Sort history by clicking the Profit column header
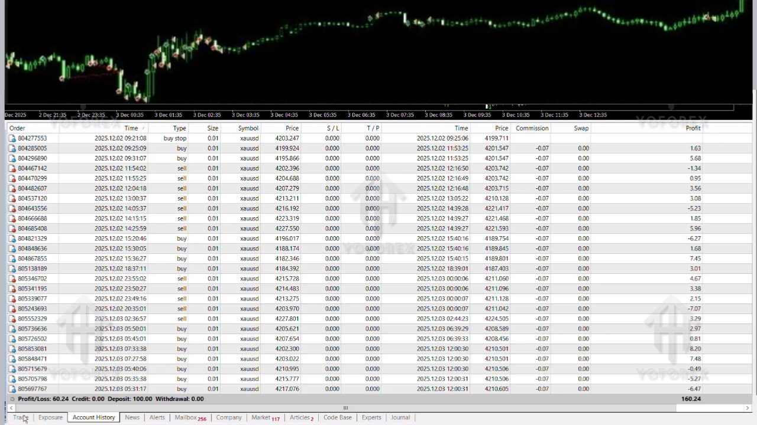Image resolution: width=757 pixels, height=425 pixels. point(693,128)
